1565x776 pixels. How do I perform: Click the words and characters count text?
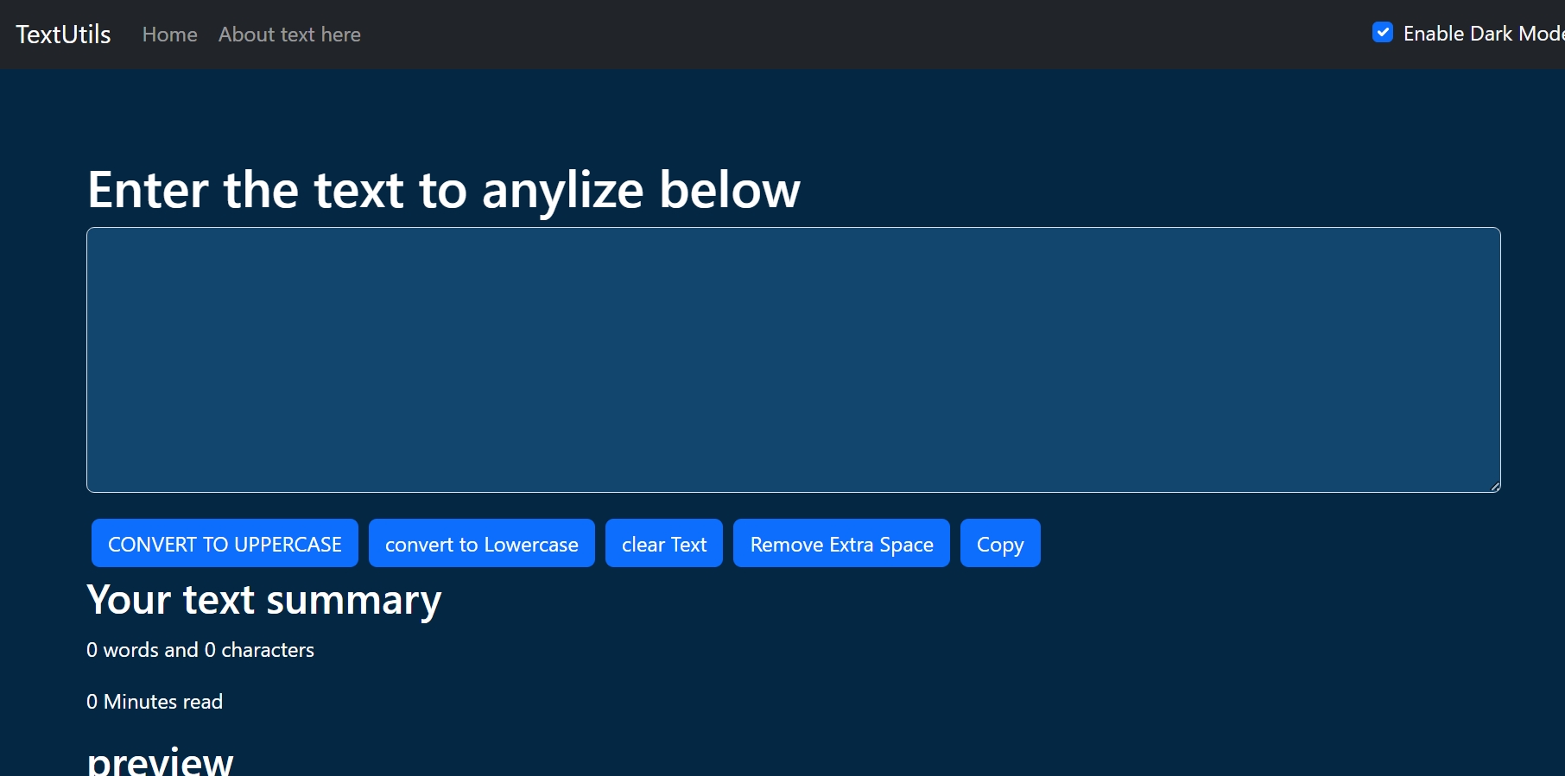[200, 650]
